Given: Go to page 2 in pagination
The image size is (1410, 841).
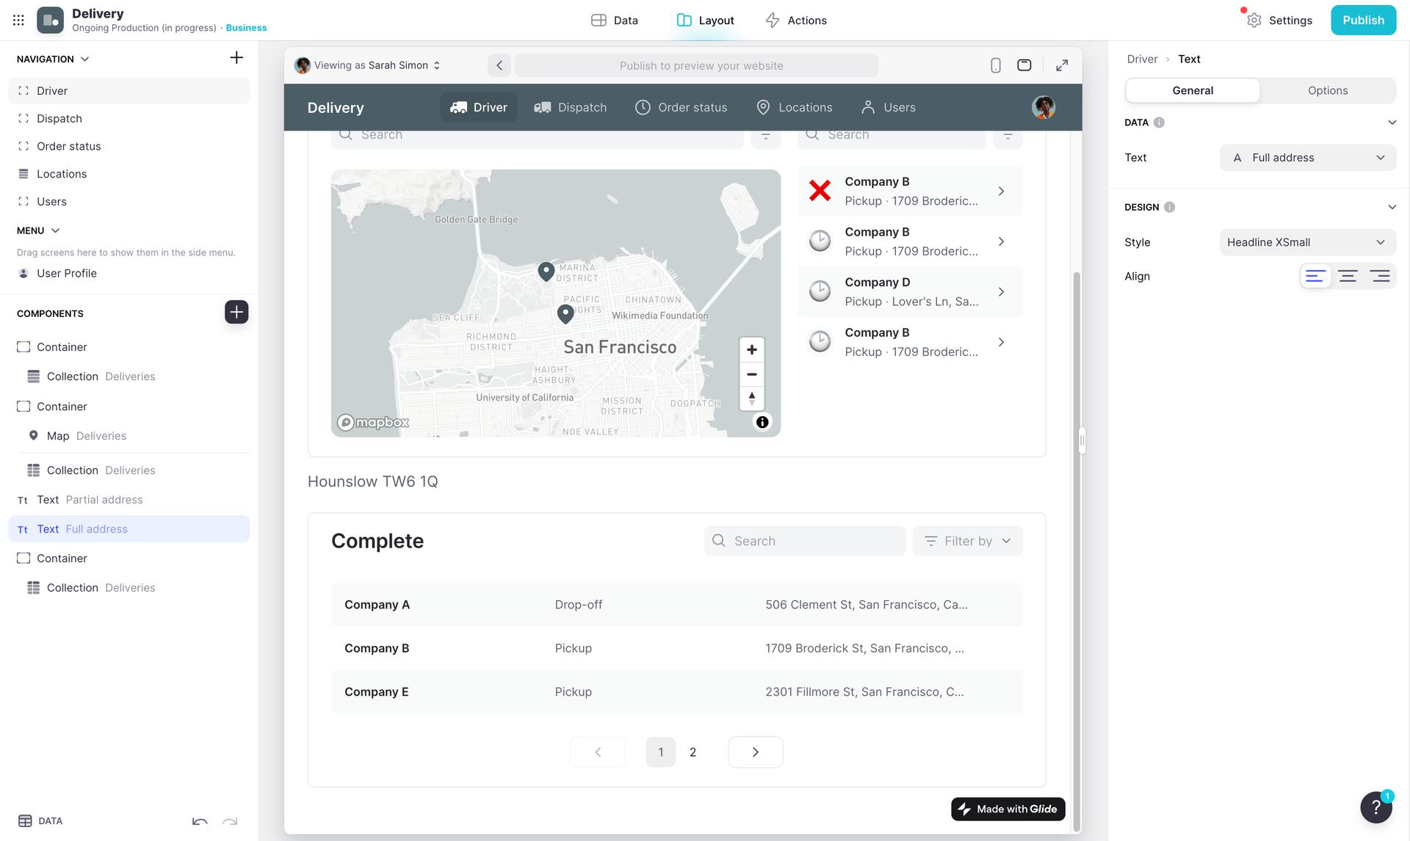Looking at the screenshot, I should [693, 752].
